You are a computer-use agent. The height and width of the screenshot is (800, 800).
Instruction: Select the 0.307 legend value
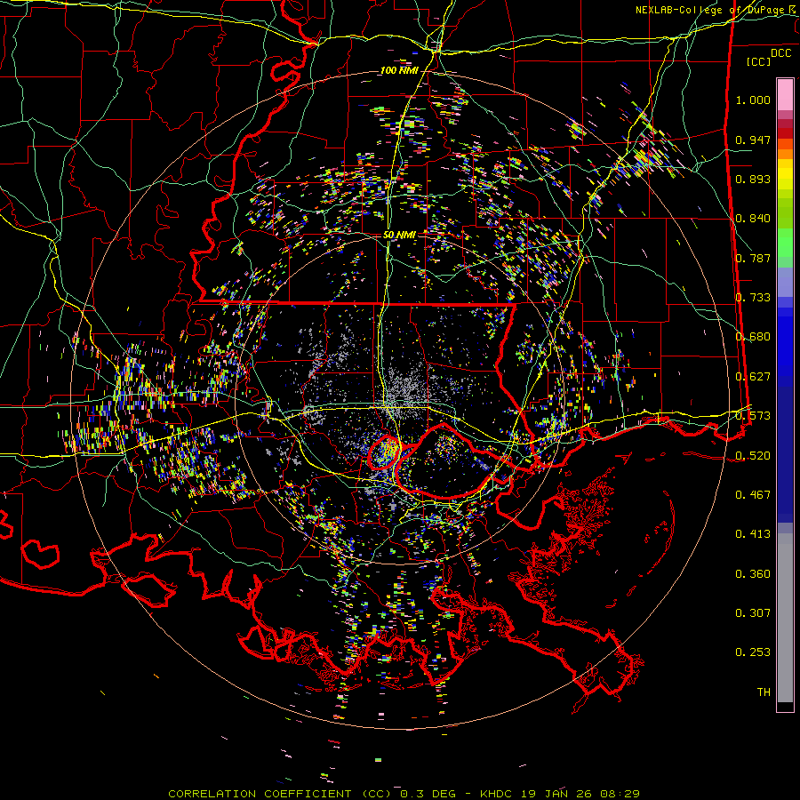pos(753,613)
